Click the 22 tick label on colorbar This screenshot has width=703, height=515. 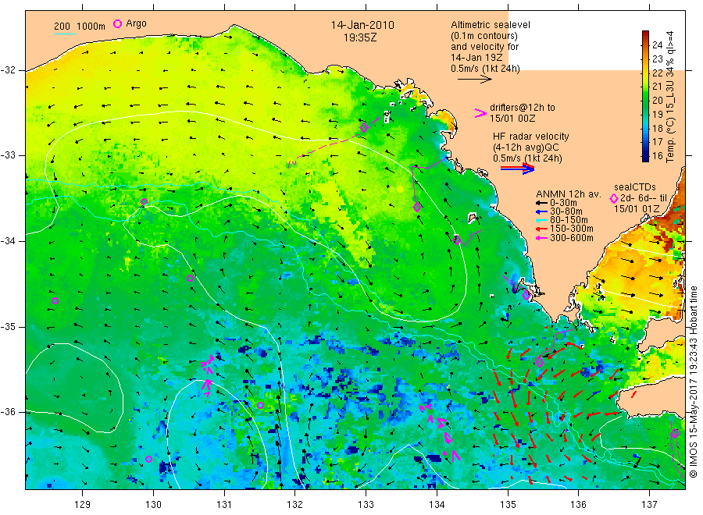click(x=657, y=73)
